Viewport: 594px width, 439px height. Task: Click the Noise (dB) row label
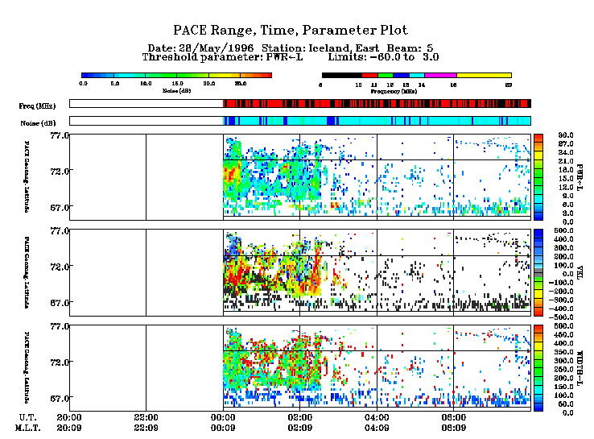36,122
